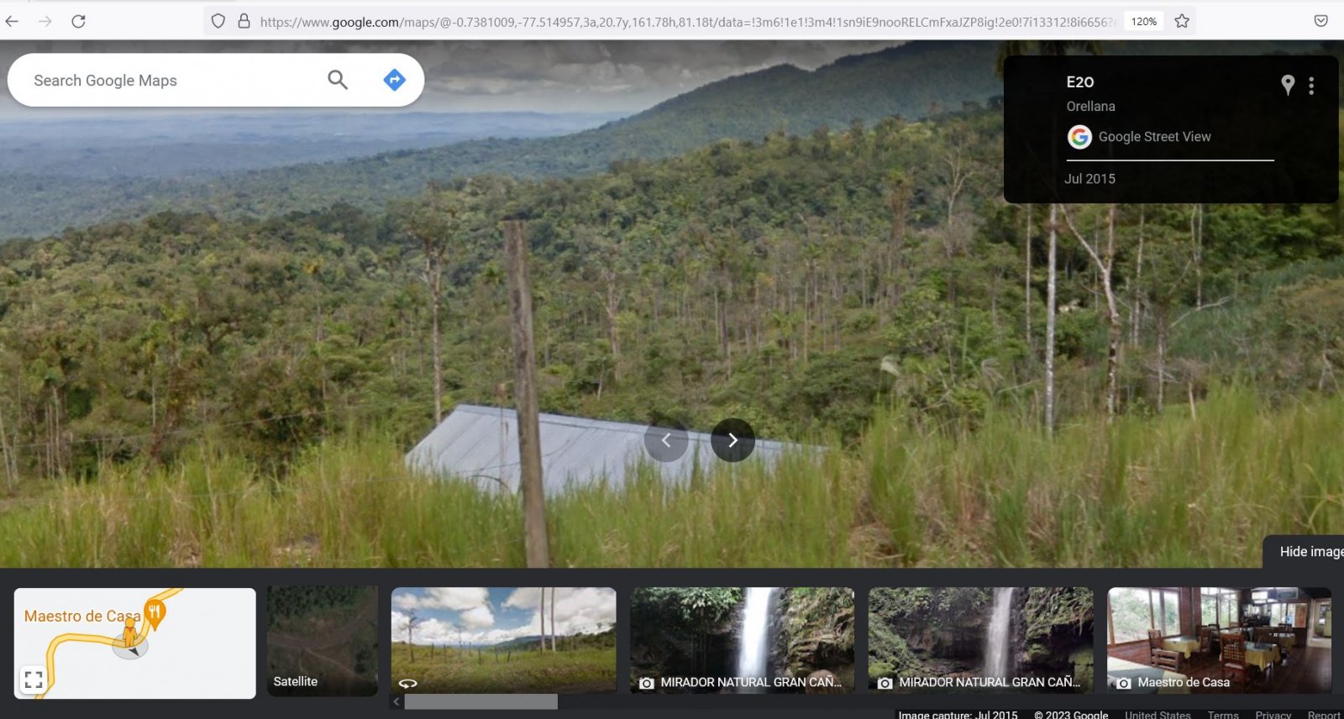Viewport: 1344px width, 719px height.
Task: Click the Search Google Maps input field
Action: (168, 81)
